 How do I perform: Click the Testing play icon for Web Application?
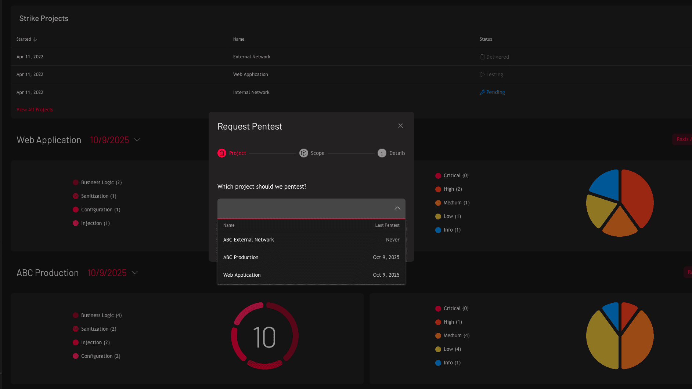(x=482, y=74)
